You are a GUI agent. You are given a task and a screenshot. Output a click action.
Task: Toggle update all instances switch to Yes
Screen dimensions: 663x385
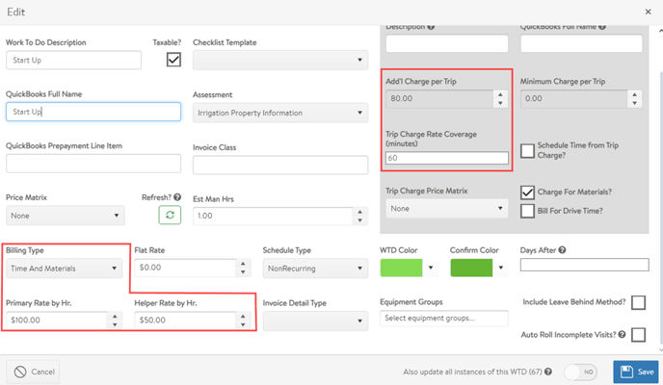(580, 372)
